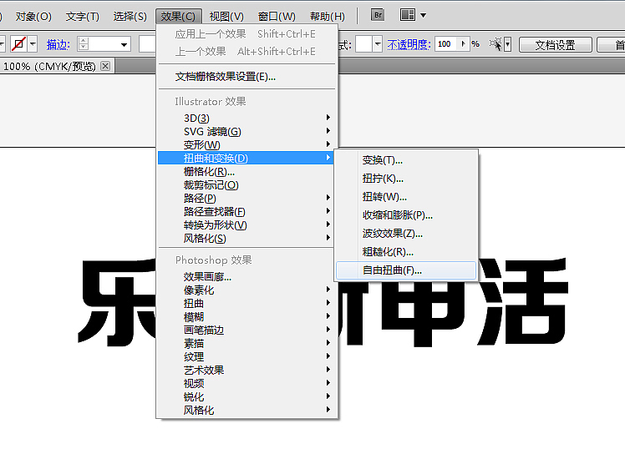
Task: Open Adobe Bridge with the Br icon
Action: click(x=378, y=15)
